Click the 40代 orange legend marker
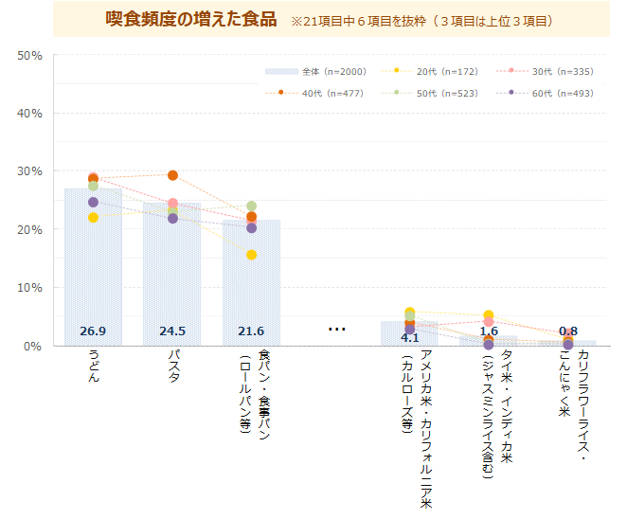The image size is (627, 519). (x=281, y=93)
